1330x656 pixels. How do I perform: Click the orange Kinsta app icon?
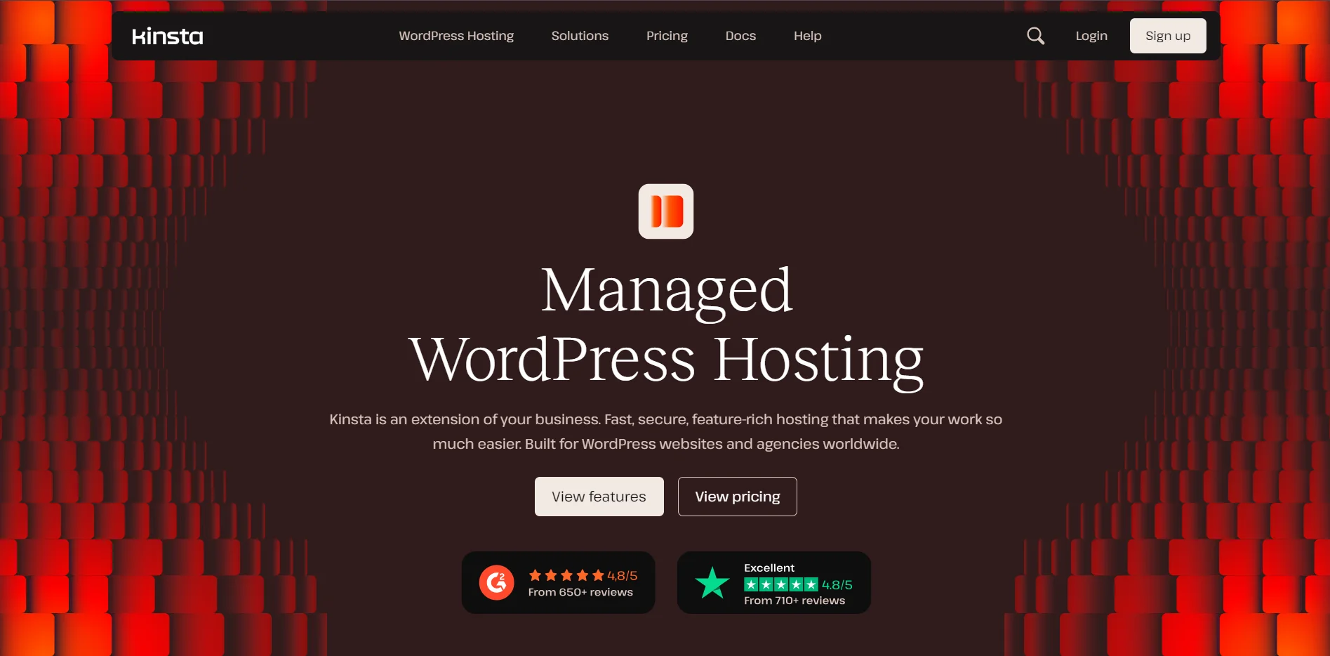click(666, 211)
